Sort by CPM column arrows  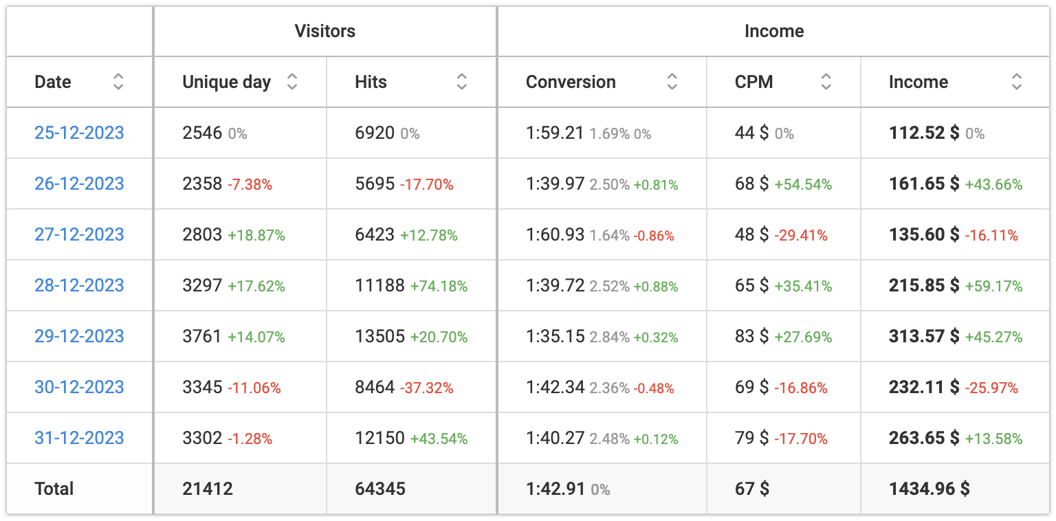pyautogui.click(x=826, y=82)
